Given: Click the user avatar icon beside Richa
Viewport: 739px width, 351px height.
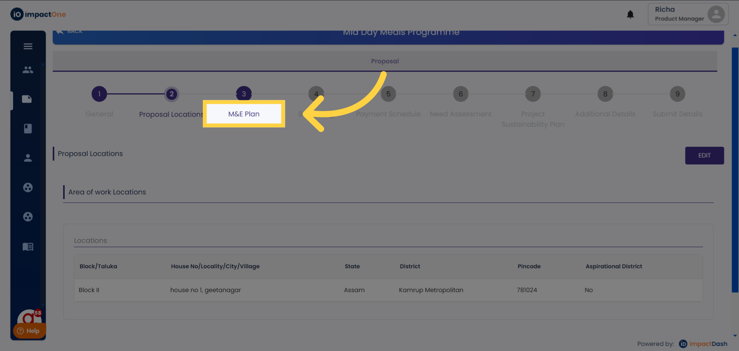Looking at the screenshot, I should pyautogui.click(x=716, y=14).
